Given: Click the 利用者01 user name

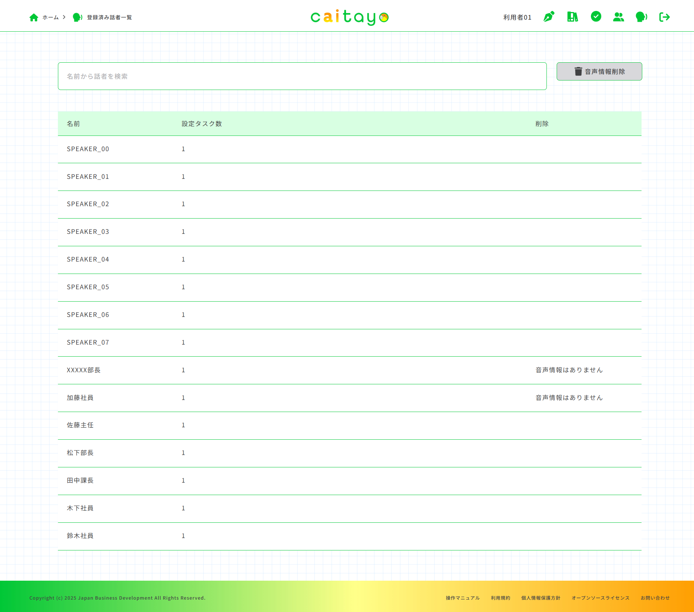Looking at the screenshot, I should pos(517,17).
